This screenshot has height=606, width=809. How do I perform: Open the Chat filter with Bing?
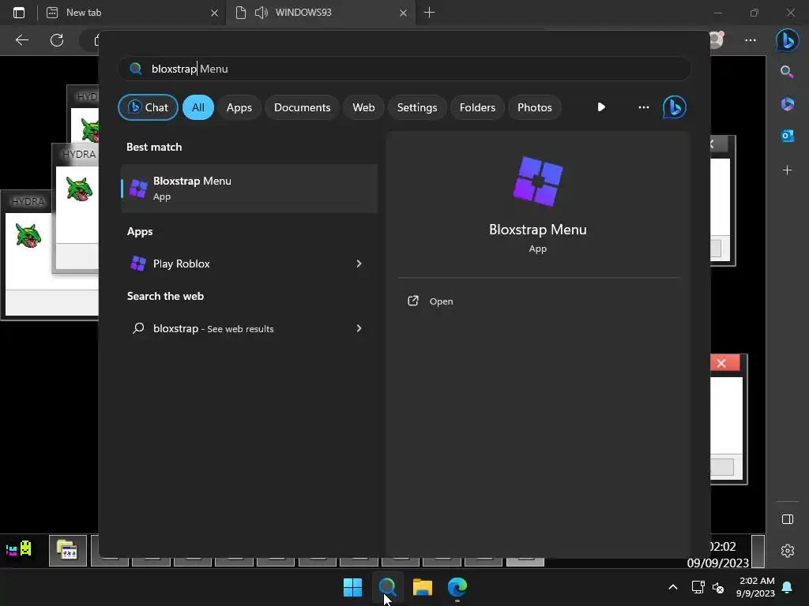(x=148, y=107)
